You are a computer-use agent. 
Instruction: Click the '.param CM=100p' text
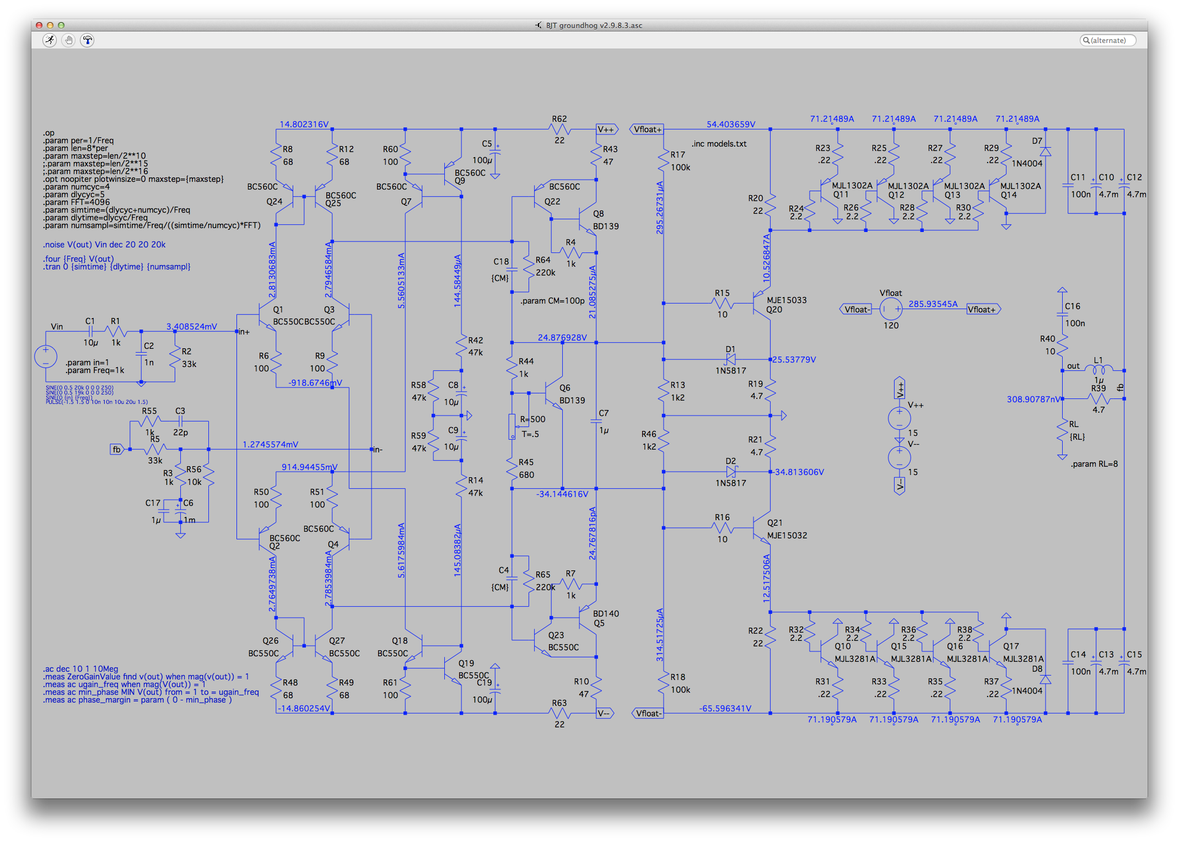coord(552,301)
